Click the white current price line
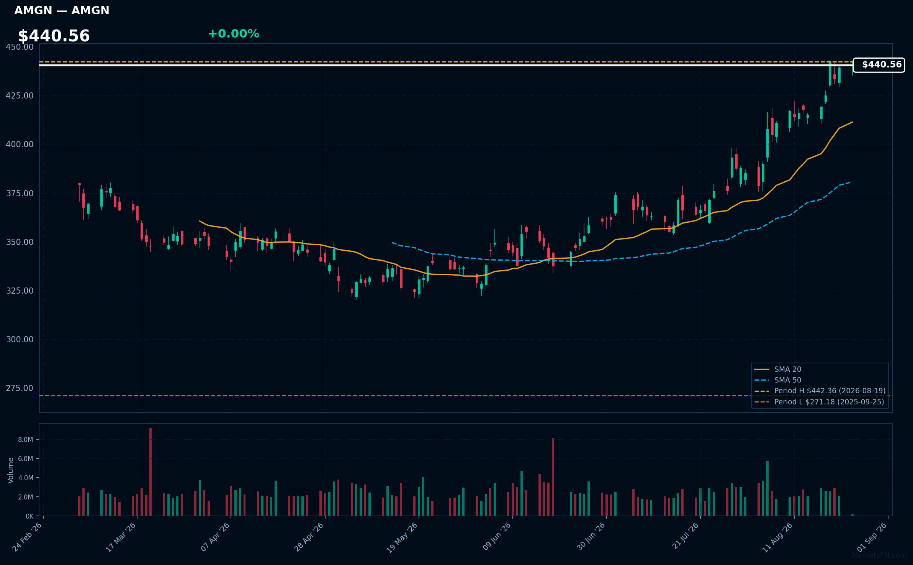Viewport: 913px width, 565px height. click(x=446, y=65)
